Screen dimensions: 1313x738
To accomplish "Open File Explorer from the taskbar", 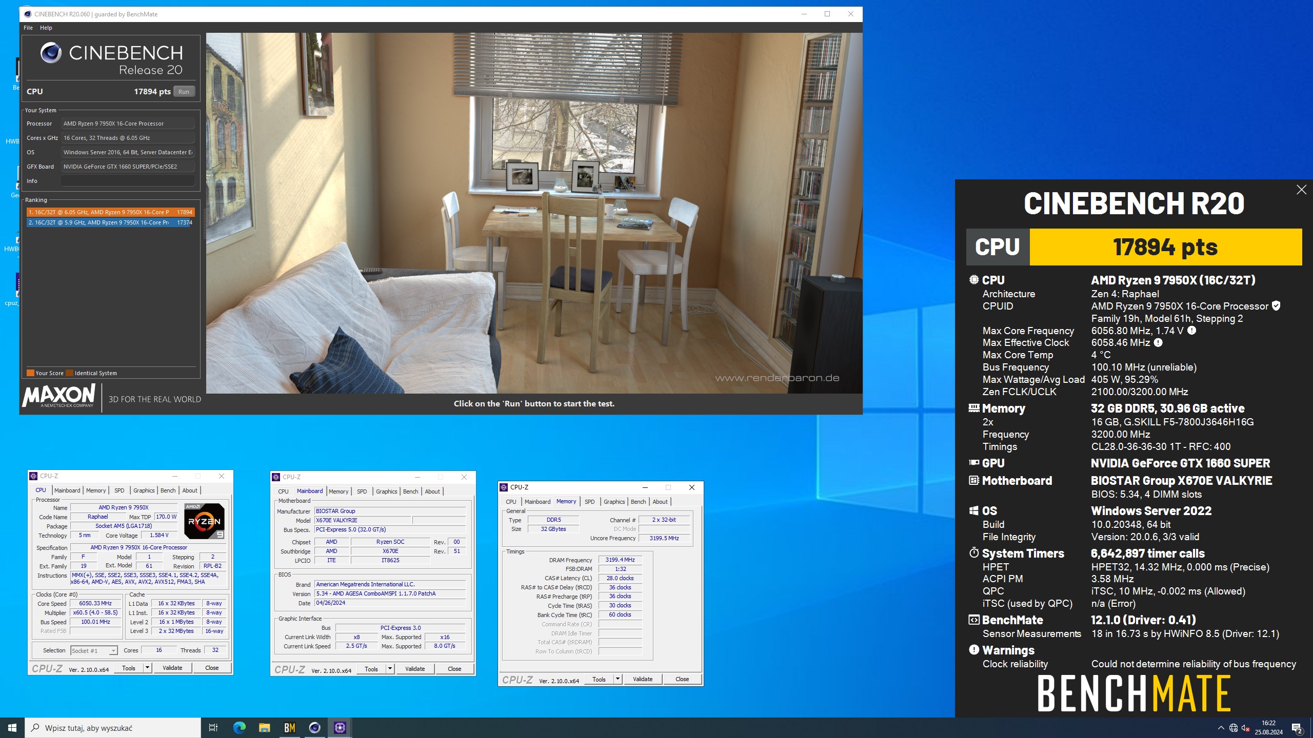I will [x=264, y=728].
